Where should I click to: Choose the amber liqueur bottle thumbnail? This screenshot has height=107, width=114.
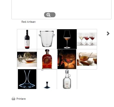coord(47,59)
